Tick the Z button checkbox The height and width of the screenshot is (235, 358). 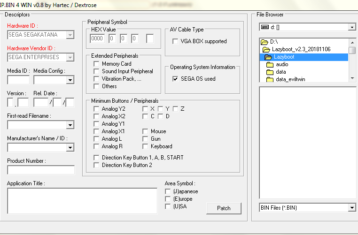point(175,109)
